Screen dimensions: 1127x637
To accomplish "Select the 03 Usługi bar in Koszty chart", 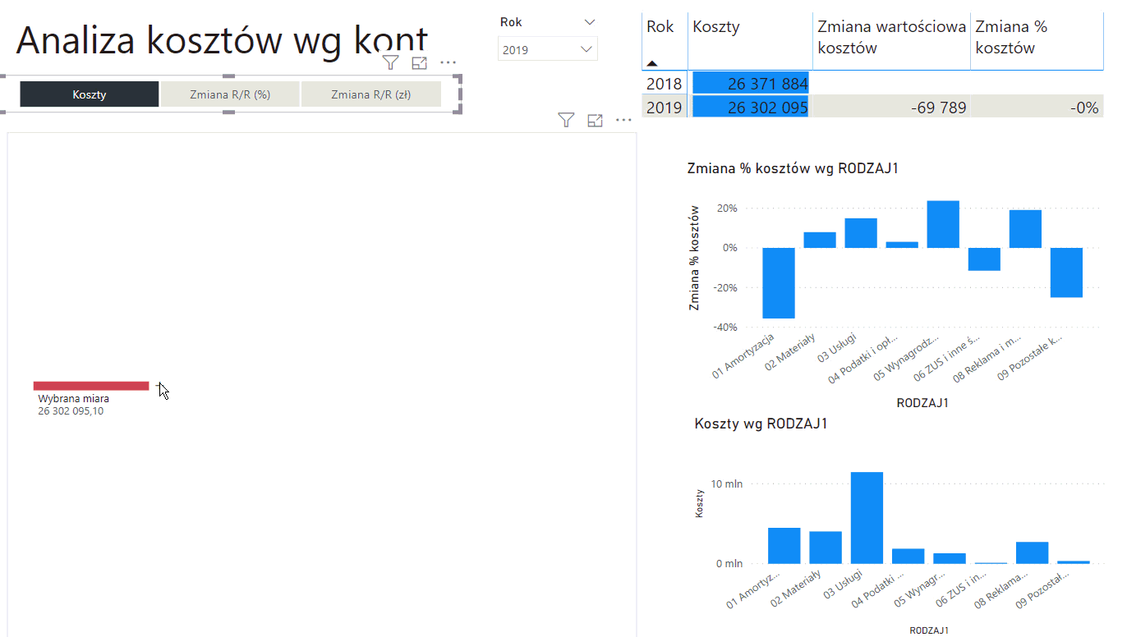I will 867,517.
